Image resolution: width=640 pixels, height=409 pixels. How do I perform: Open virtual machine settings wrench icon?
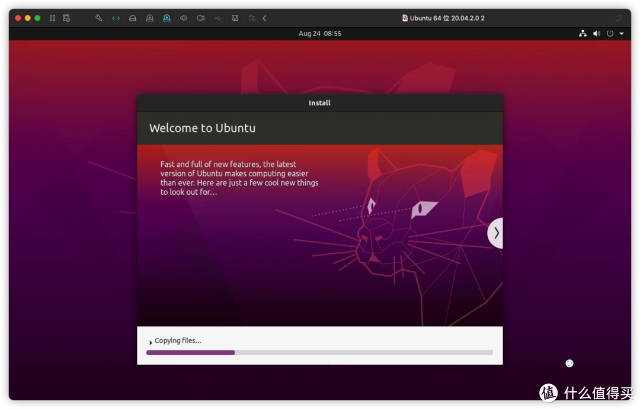pos(99,18)
